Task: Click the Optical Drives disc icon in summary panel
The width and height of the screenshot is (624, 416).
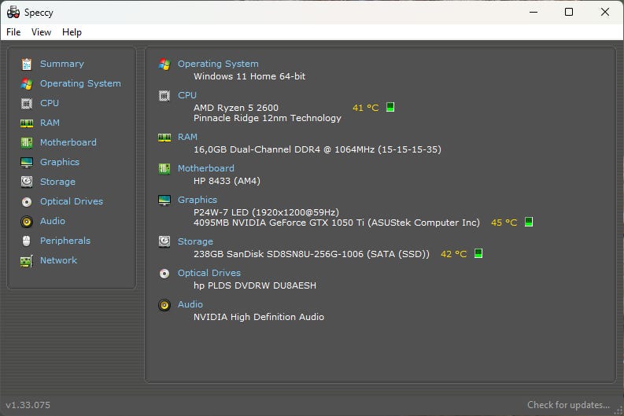Action: 164,273
